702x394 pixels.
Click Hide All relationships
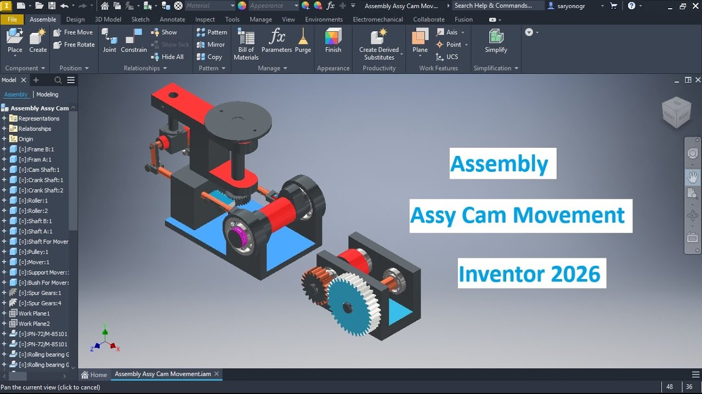click(x=167, y=57)
